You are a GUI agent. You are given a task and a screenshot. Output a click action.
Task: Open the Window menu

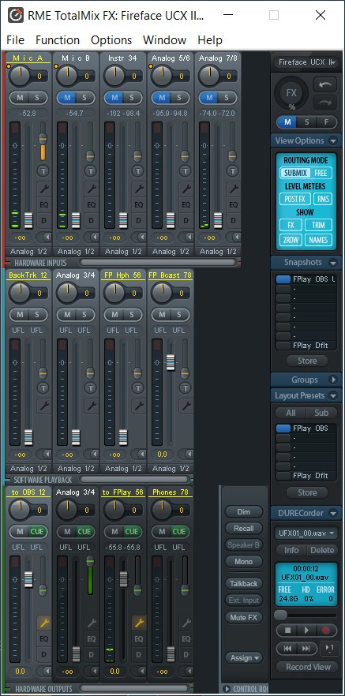[x=164, y=40]
